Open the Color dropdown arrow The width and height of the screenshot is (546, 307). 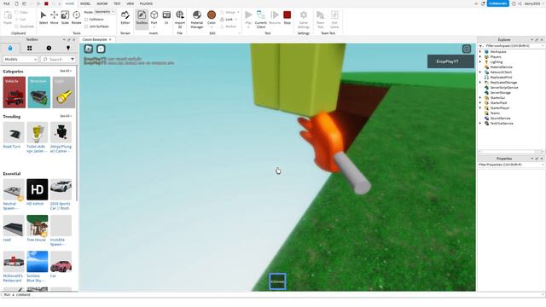(212, 26)
